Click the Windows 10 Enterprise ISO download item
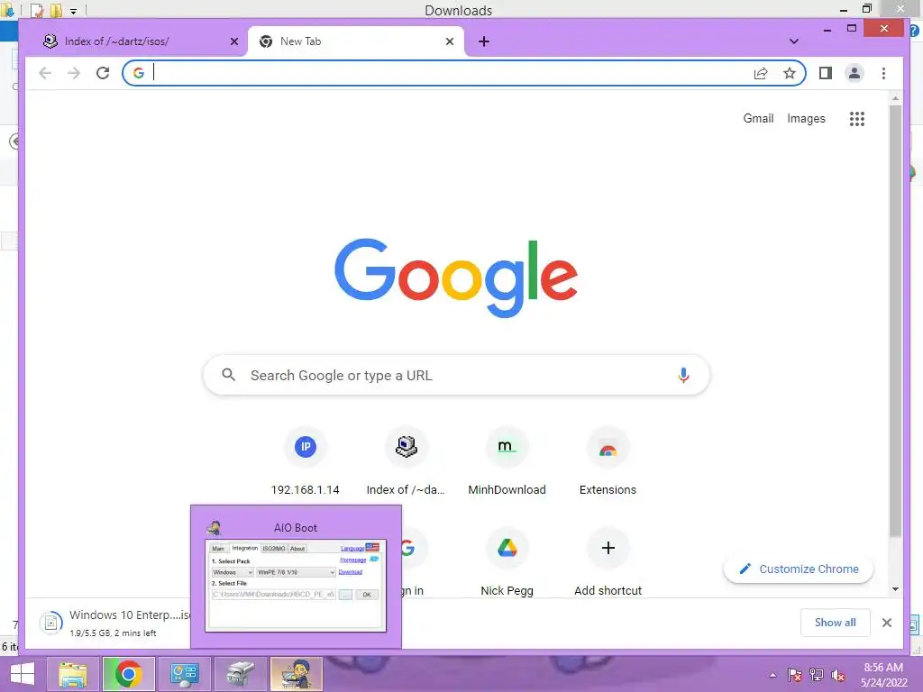923x692 pixels. click(114, 624)
